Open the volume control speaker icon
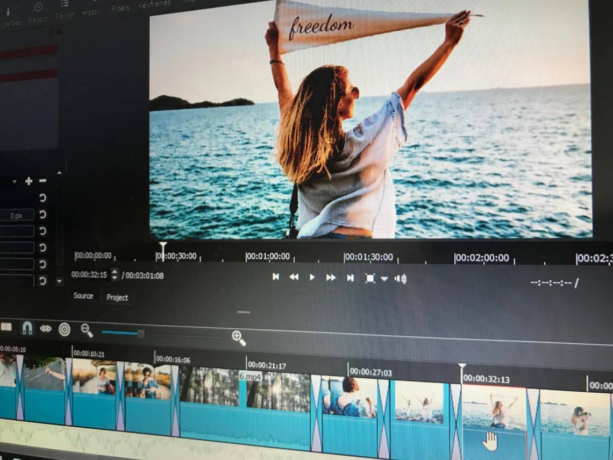Image resolution: width=613 pixels, height=460 pixels. click(400, 279)
